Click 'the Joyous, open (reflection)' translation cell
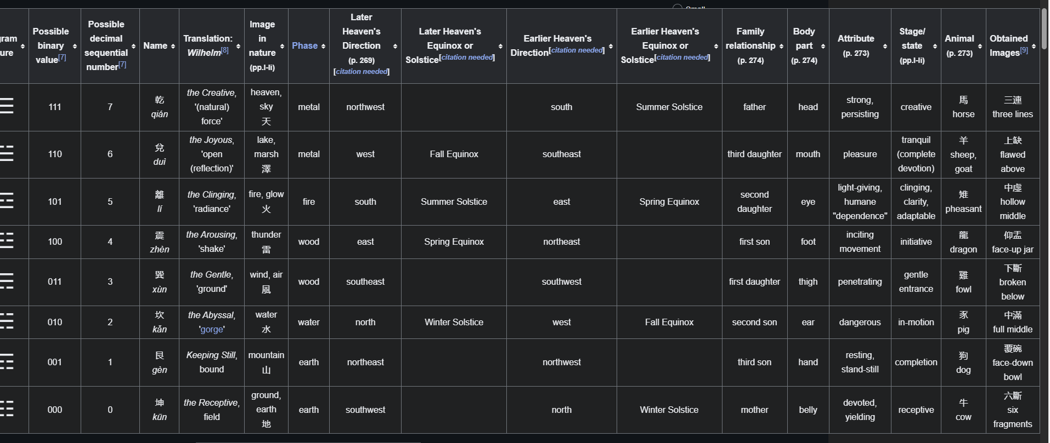 (x=212, y=154)
